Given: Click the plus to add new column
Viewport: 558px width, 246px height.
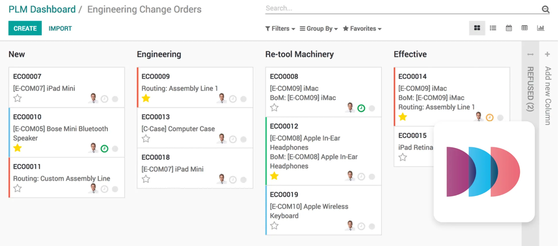Looking at the screenshot, I should tap(548, 54).
